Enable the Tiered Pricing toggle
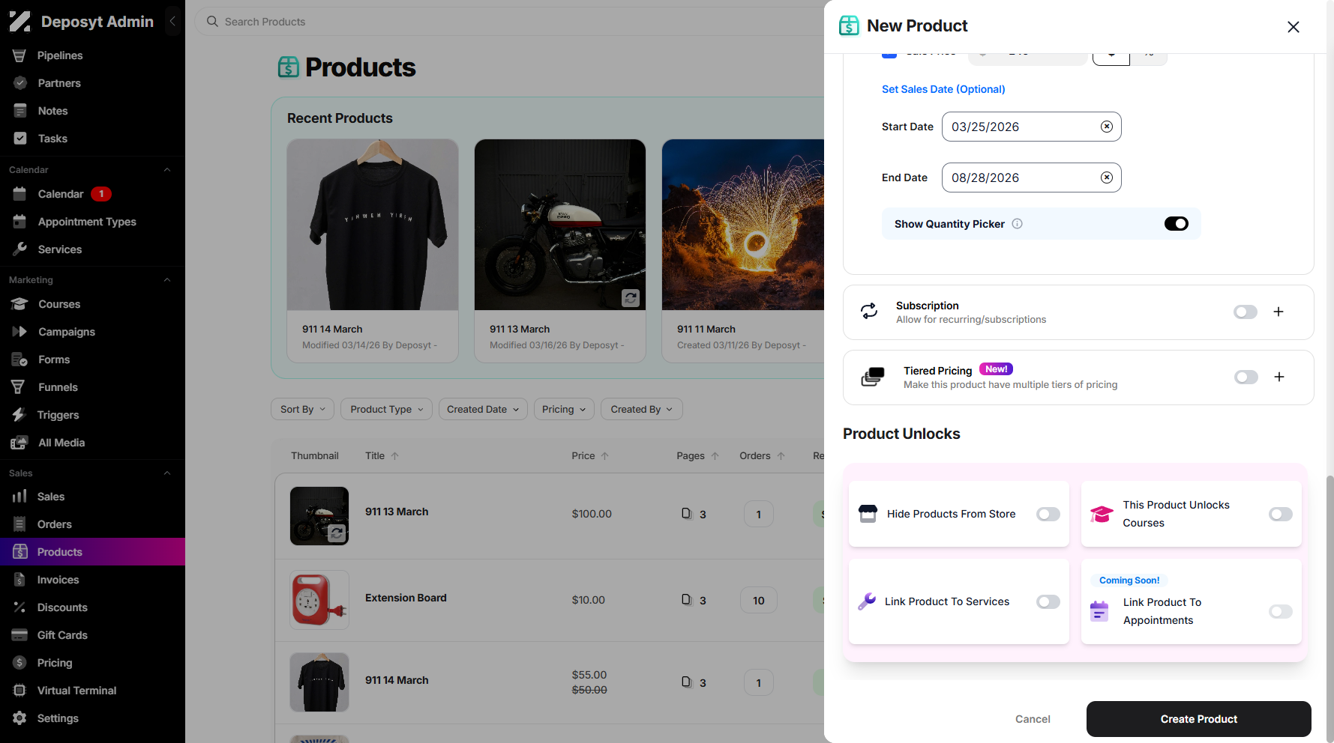This screenshot has width=1334, height=743. coord(1246,377)
